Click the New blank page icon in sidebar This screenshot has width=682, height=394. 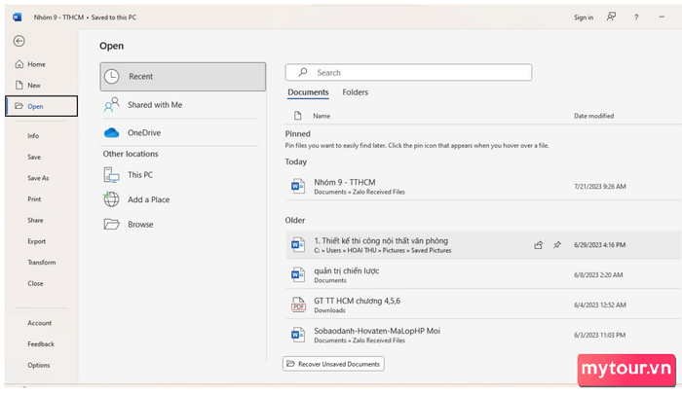point(19,86)
